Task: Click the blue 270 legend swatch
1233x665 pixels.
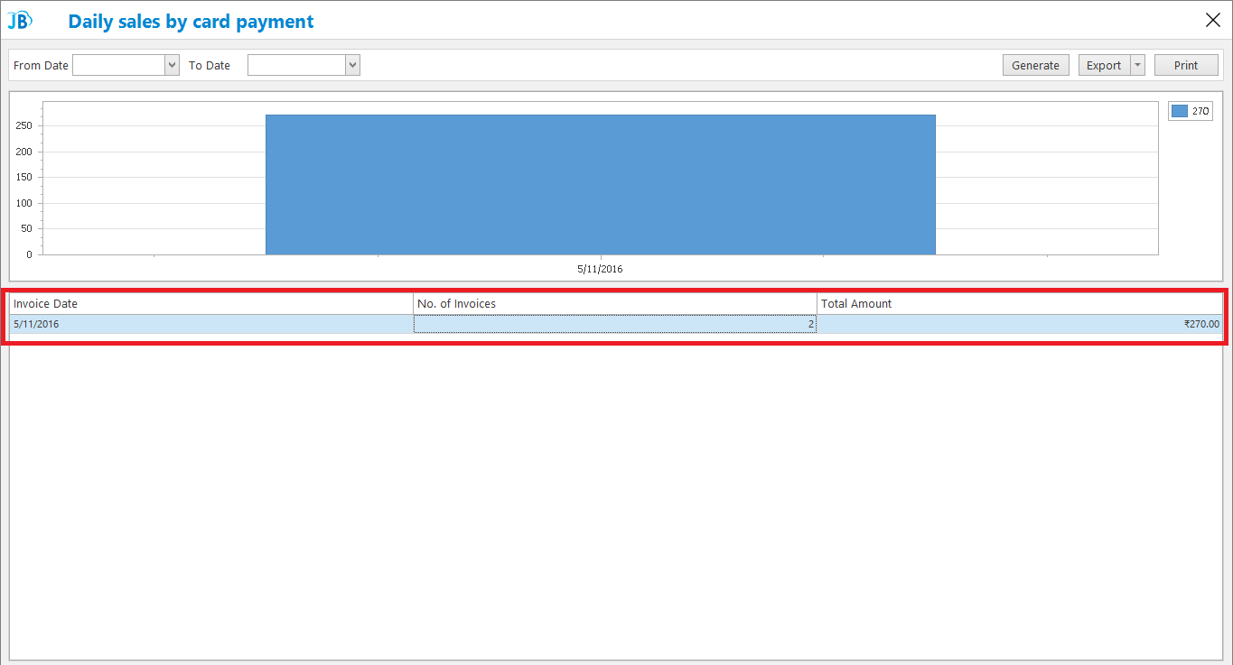Action: tap(1179, 111)
